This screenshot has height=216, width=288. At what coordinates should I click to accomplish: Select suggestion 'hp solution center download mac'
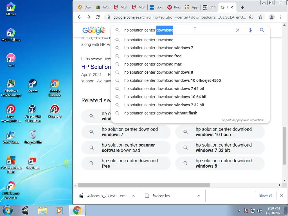tap(190, 64)
